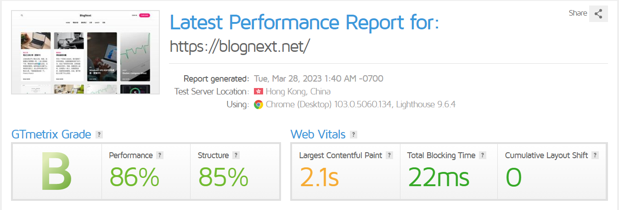The image size is (619, 210).
Task: Click the Hong Kong flag icon
Action: (x=258, y=91)
